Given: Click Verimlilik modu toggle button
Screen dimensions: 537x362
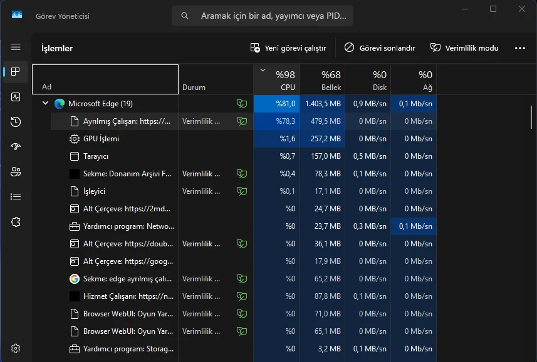Looking at the screenshot, I should click(464, 48).
